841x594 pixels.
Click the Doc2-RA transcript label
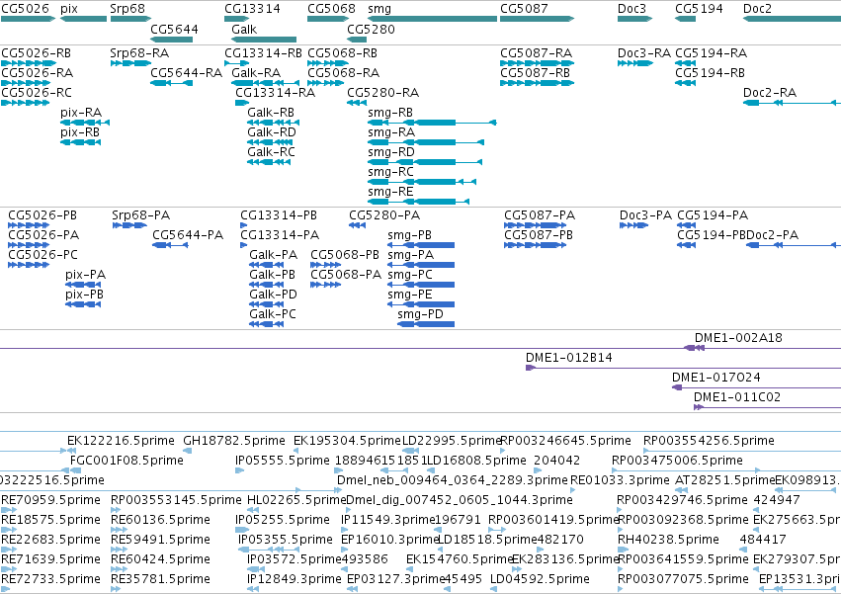[770, 92]
